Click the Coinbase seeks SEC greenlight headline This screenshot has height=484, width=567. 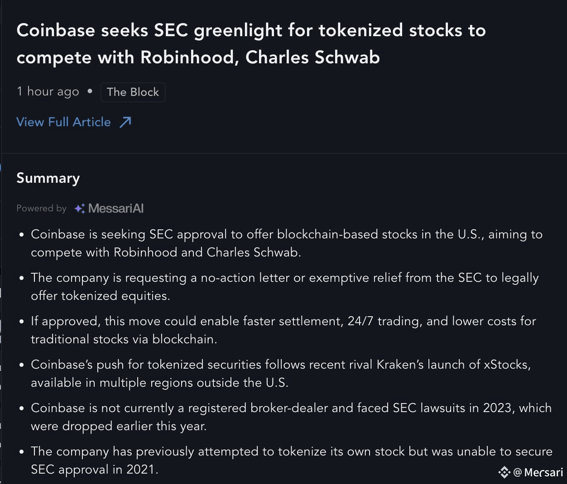[x=251, y=44]
